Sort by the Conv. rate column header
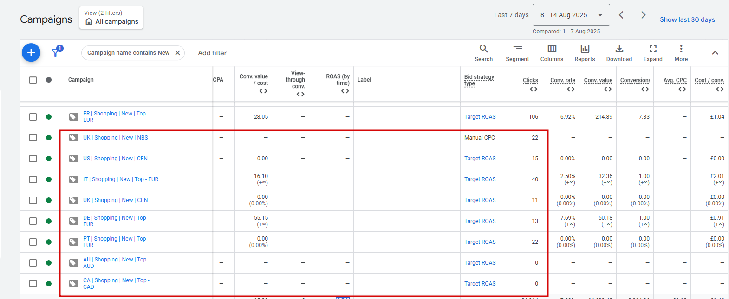This screenshot has height=299, width=729. [x=563, y=80]
